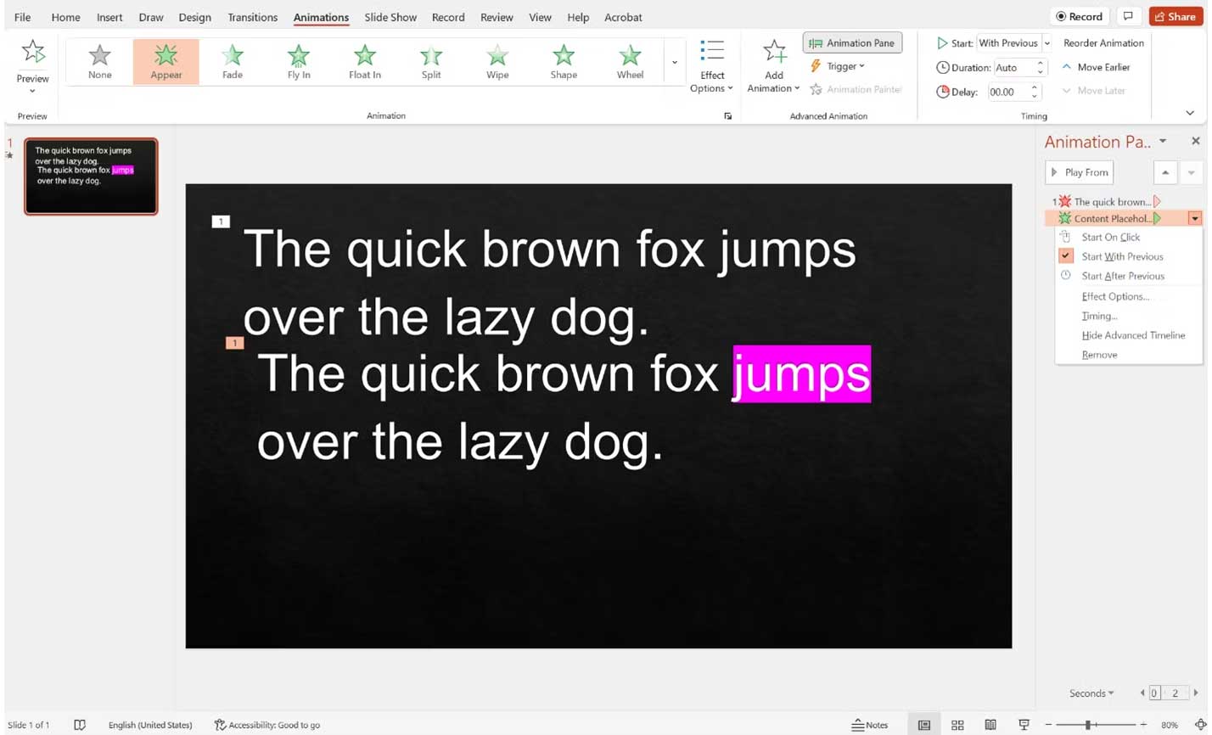Select the Fly In animation

[x=298, y=59]
